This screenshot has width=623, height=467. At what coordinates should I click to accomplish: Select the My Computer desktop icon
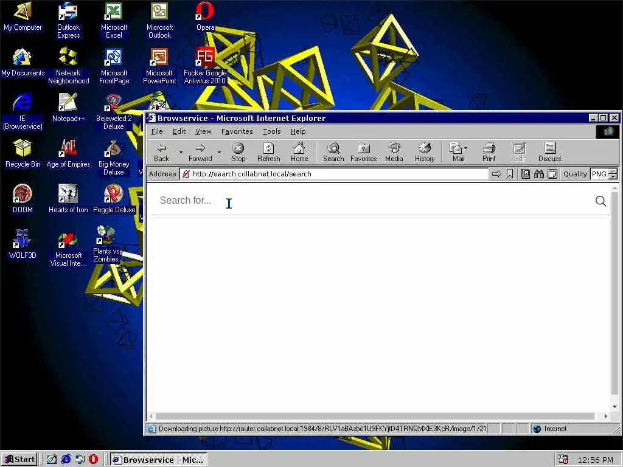(23, 16)
